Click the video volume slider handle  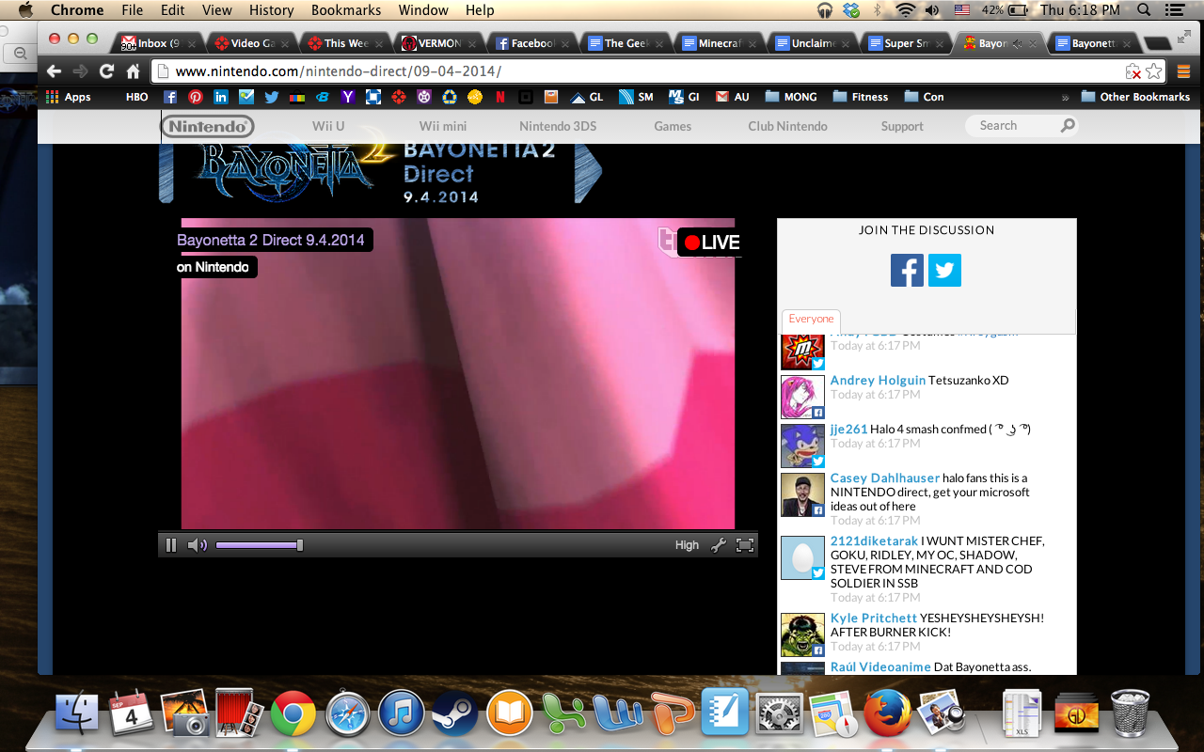[x=299, y=545]
